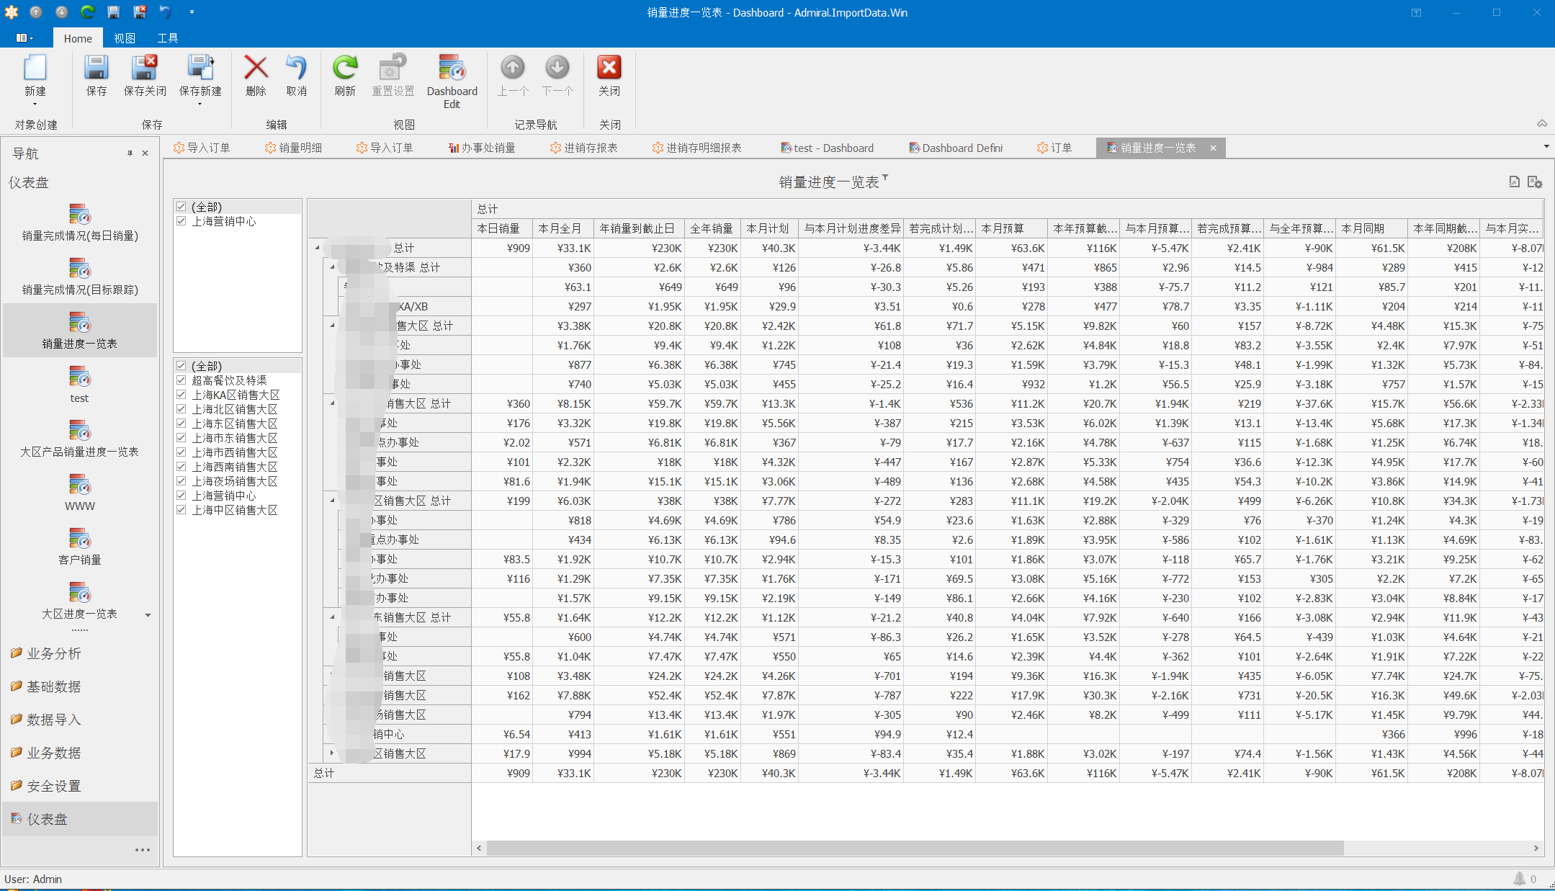Uncheck 上海市西销售大区 filter checkbox
Image resolution: width=1555 pixels, height=891 pixels.
click(182, 452)
